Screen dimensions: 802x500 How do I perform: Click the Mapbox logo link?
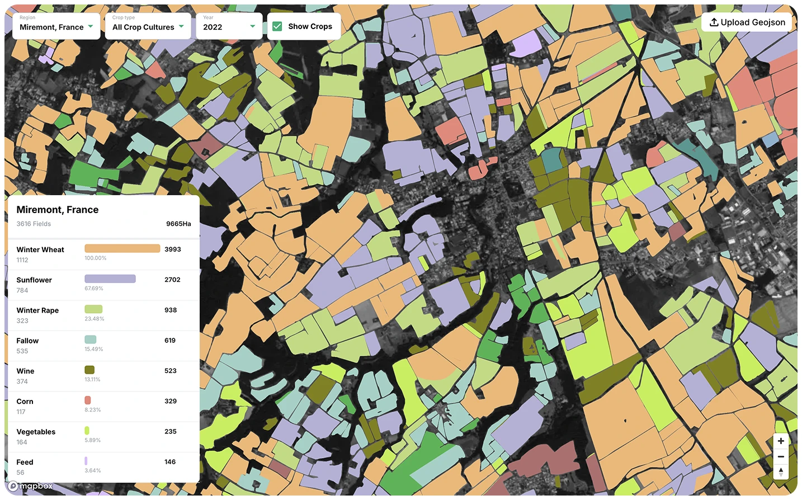point(31,486)
